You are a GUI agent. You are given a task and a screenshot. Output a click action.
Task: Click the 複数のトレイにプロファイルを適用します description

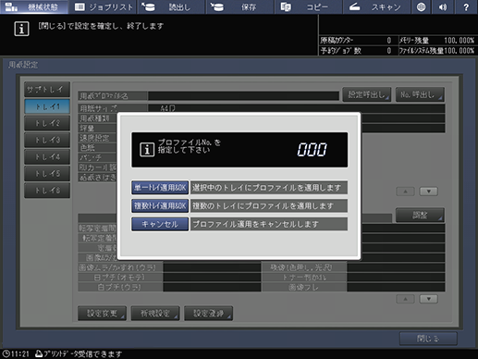(269, 205)
